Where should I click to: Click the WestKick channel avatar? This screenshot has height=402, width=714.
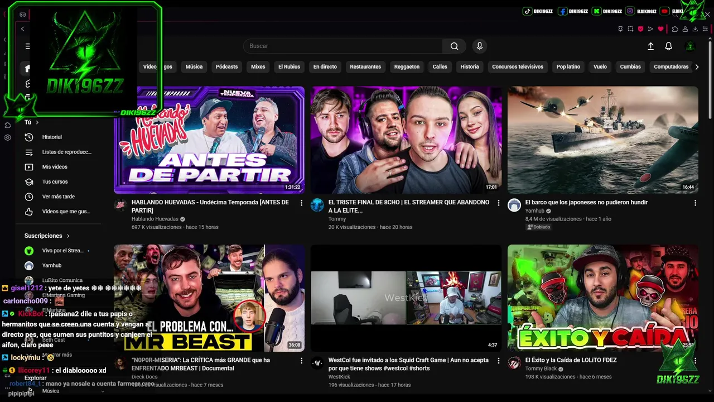coord(317,363)
